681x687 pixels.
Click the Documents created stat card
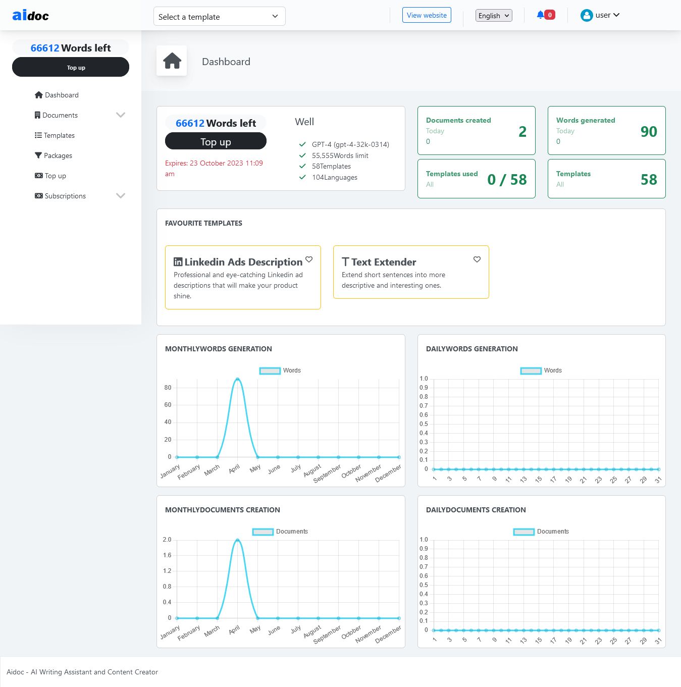point(476,130)
